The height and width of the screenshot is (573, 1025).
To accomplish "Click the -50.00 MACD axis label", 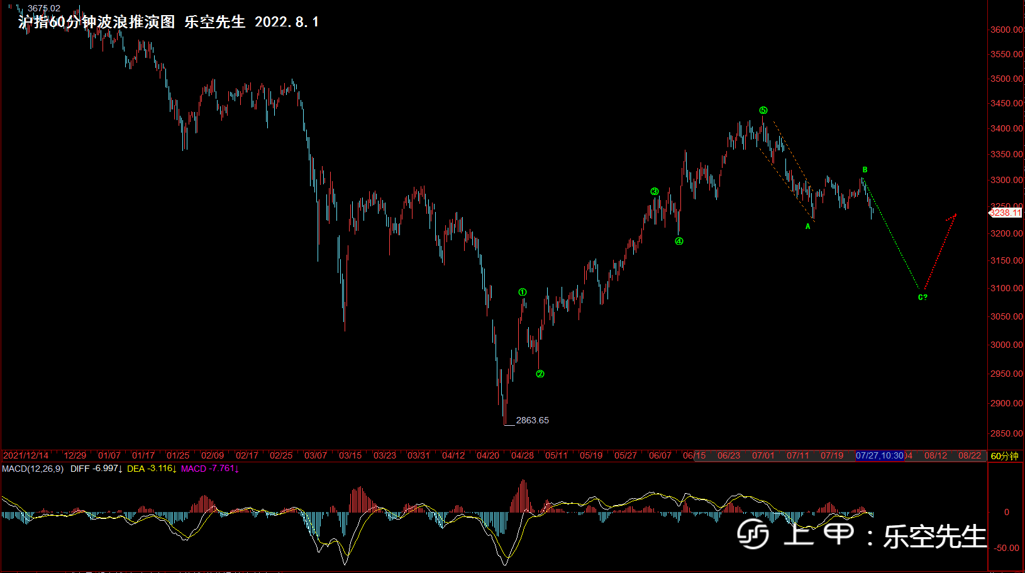I will tap(1007, 548).
